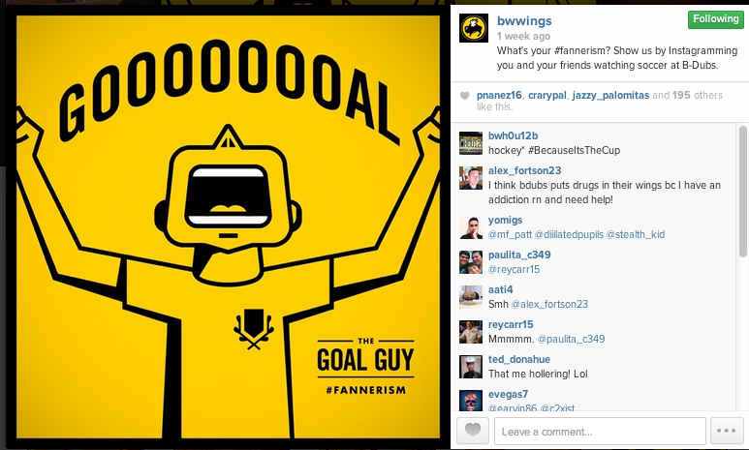Viewport: 749px width, 450px height.
Task: Click username paulita_c349 in comments
Action: click(x=519, y=255)
